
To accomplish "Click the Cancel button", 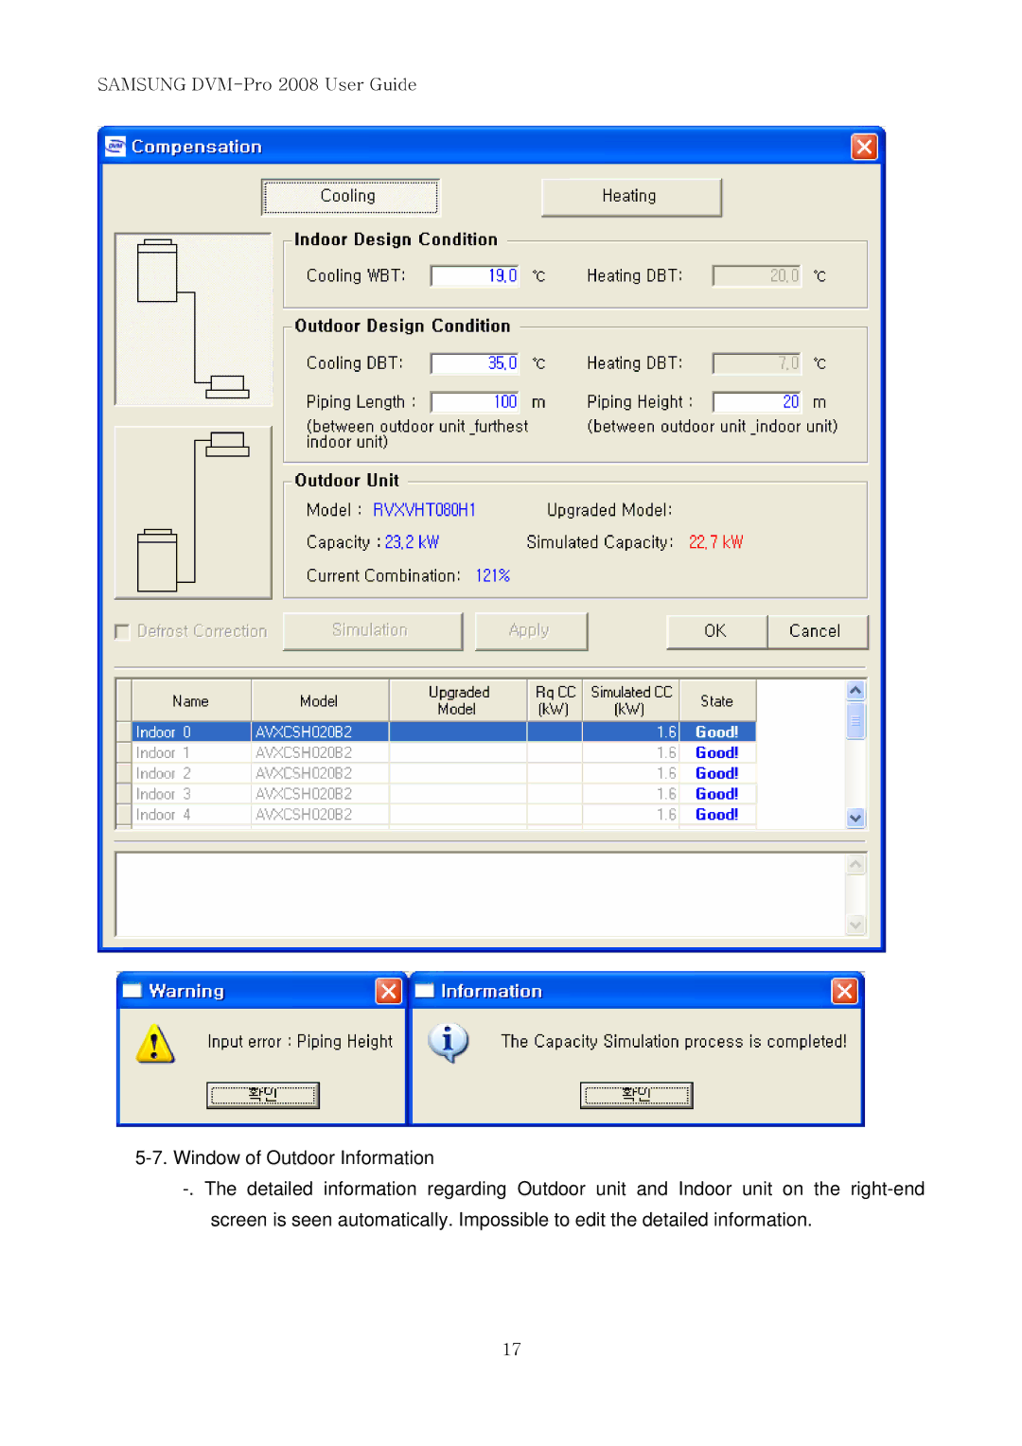I will tap(817, 631).
